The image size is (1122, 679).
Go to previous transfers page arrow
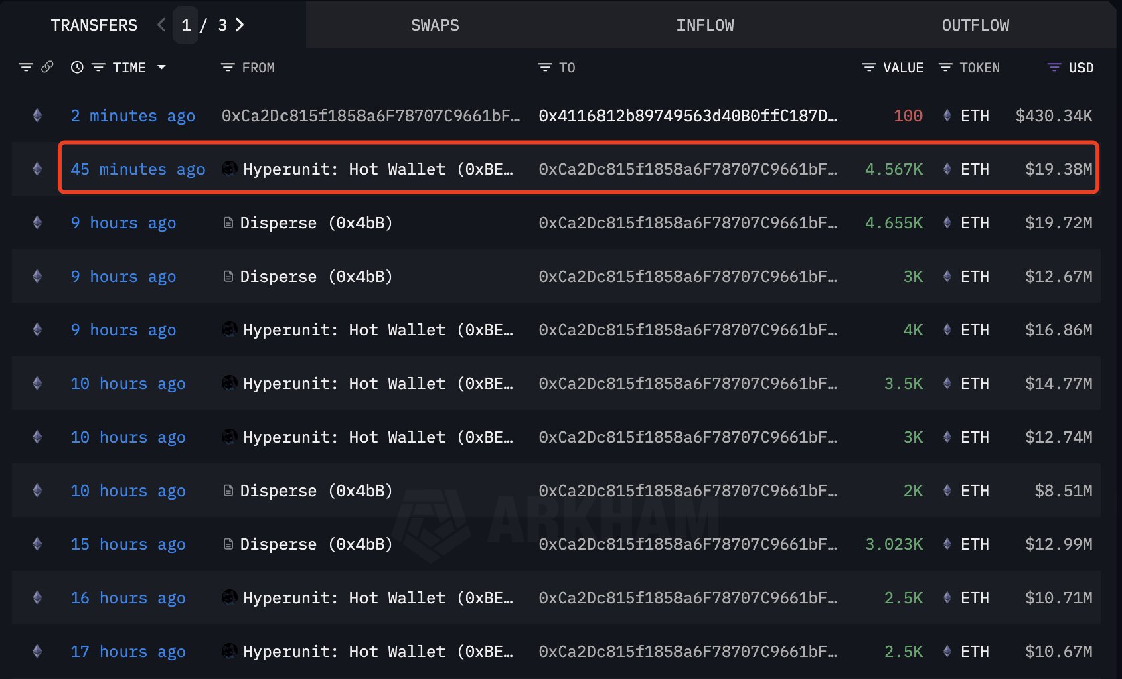click(x=161, y=25)
